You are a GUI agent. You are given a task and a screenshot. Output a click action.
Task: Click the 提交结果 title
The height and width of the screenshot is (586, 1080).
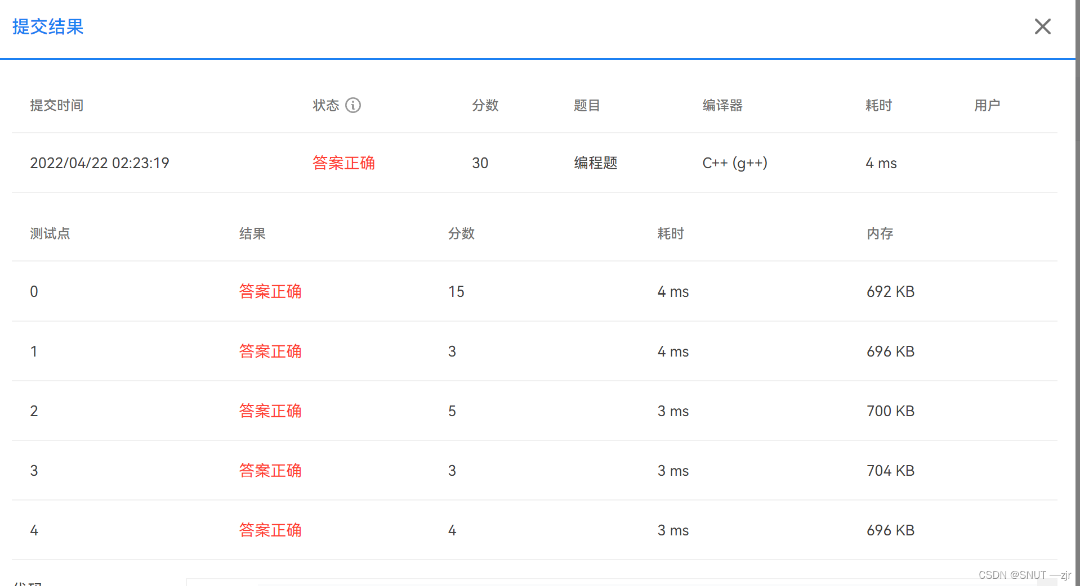(48, 26)
